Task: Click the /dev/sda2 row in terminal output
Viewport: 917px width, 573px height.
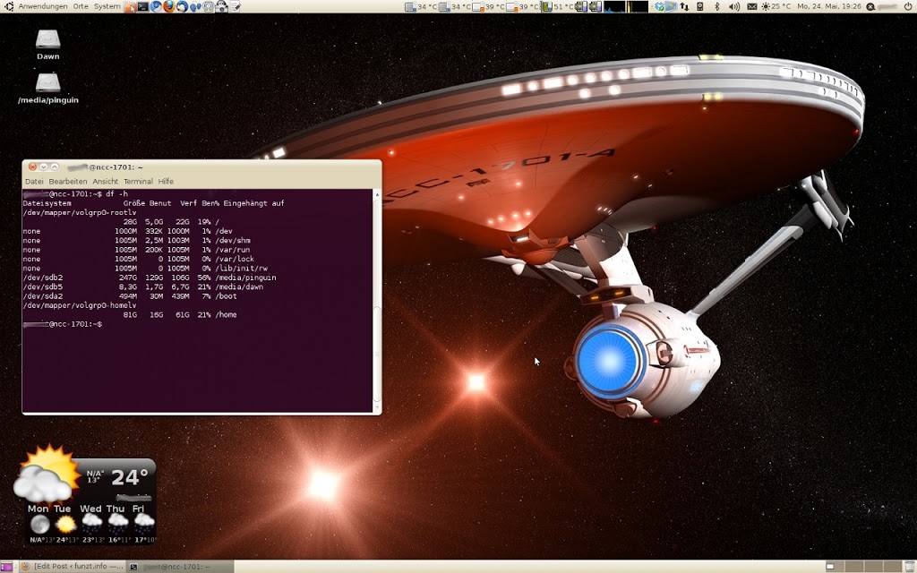Action: tap(130, 296)
